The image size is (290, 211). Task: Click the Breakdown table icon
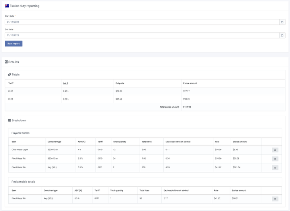coord(10,120)
